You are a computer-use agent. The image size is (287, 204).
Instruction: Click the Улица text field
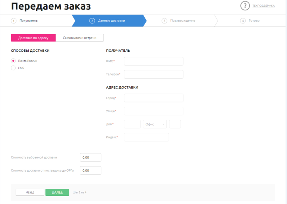pos(153,111)
